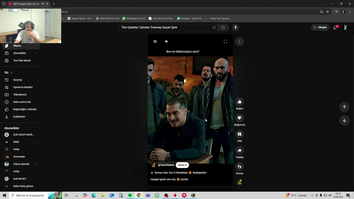
Task: Open Oynatma listeleri playlists
Action: 21,87
